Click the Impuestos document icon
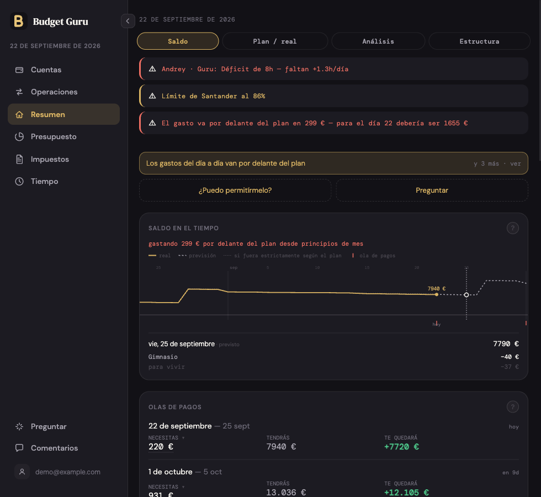Viewport: 541px width, 497px height. (19, 159)
